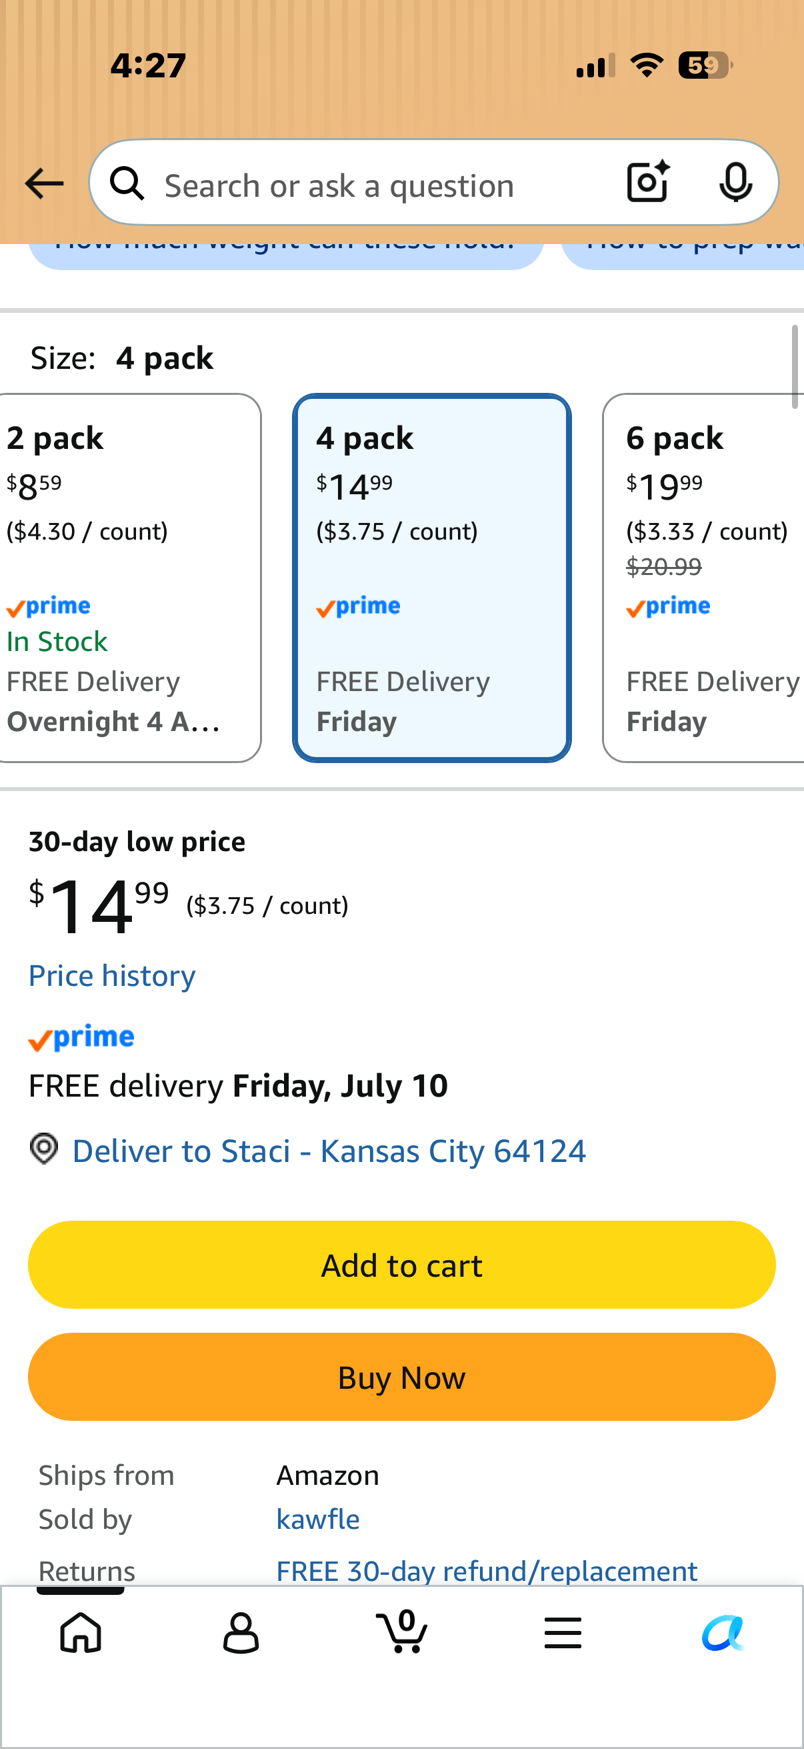This screenshot has height=1749, width=804.
Task: Expand FREE 30-day refund/replacement details
Action: (x=487, y=1571)
